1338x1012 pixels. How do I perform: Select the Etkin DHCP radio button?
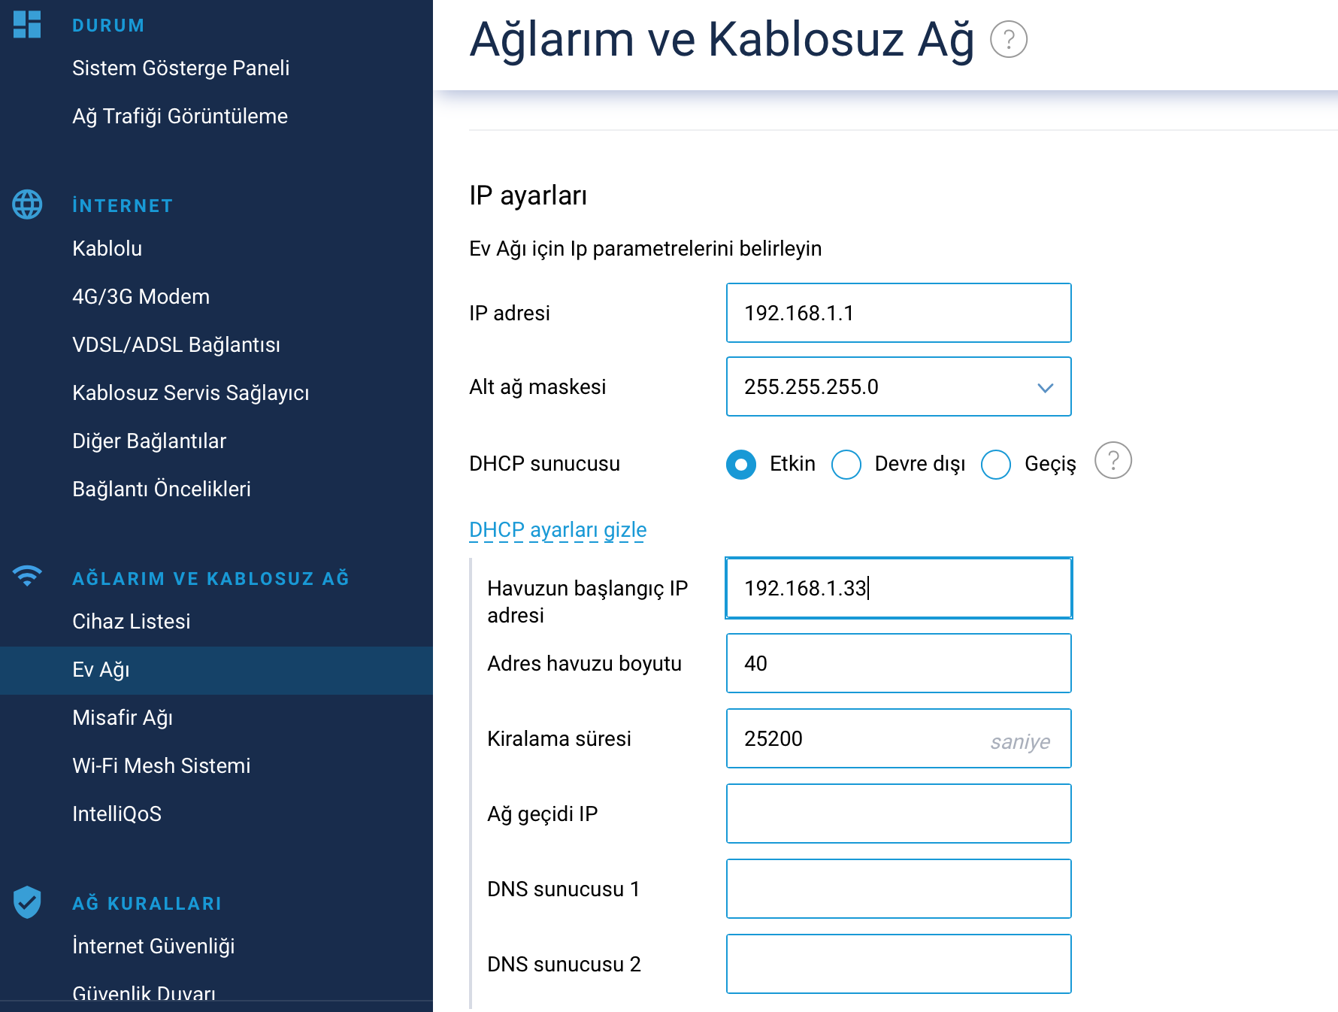coord(741,465)
